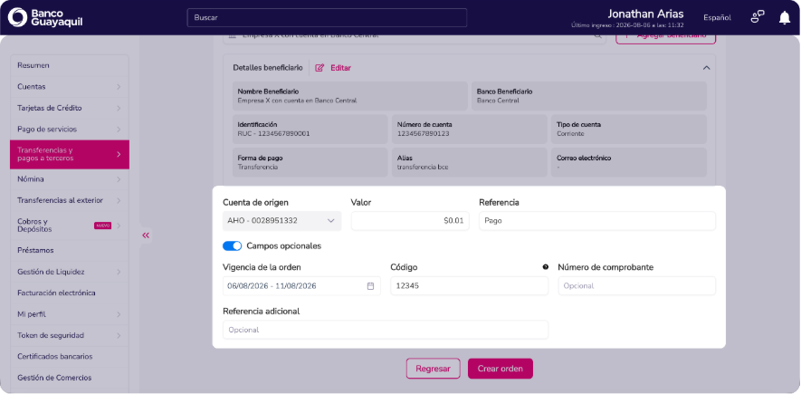The height and width of the screenshot is (394, 801).
Task: Click search magnifier in beneficiary field
Action: click(596, 35)
